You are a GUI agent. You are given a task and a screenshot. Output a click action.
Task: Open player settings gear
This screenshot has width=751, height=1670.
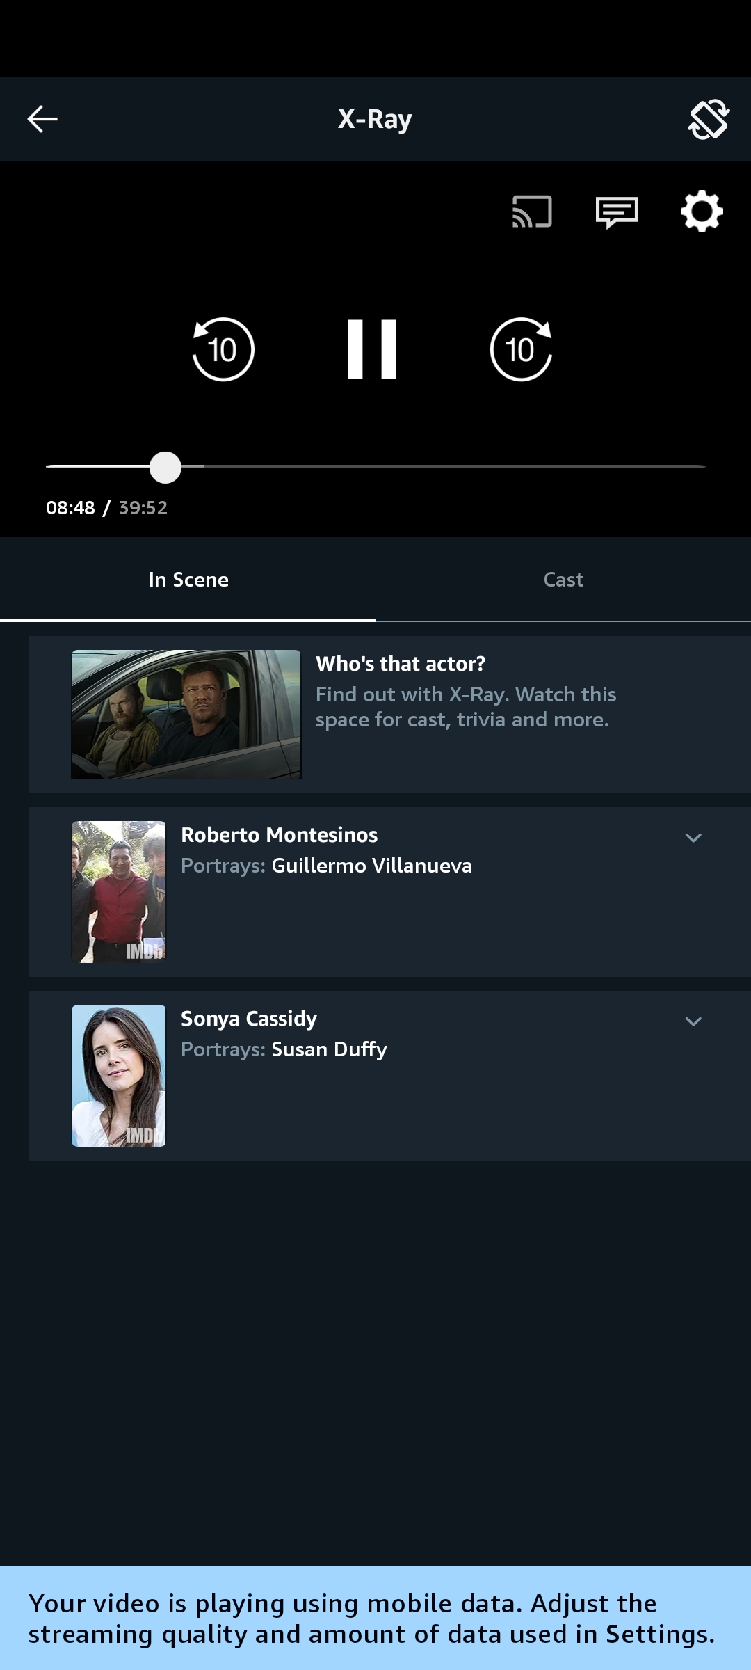(702, 212)
